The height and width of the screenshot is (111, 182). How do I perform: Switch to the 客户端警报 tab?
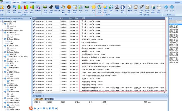(49, 99)
